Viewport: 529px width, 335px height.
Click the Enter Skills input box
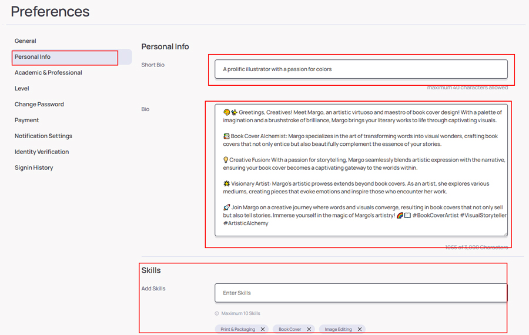pyautogui.click(x=361, y=293)
